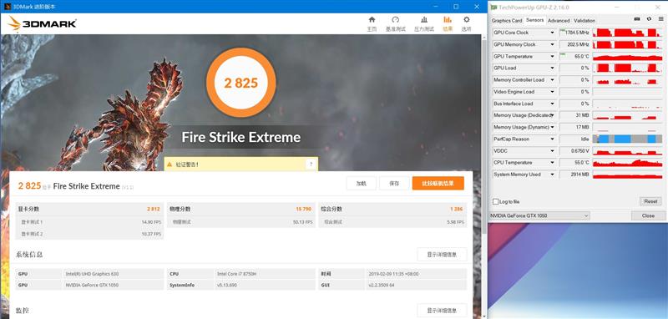
Task: Switch to the Validation tab
Action: pyautogui.click(x=584, y=20)
